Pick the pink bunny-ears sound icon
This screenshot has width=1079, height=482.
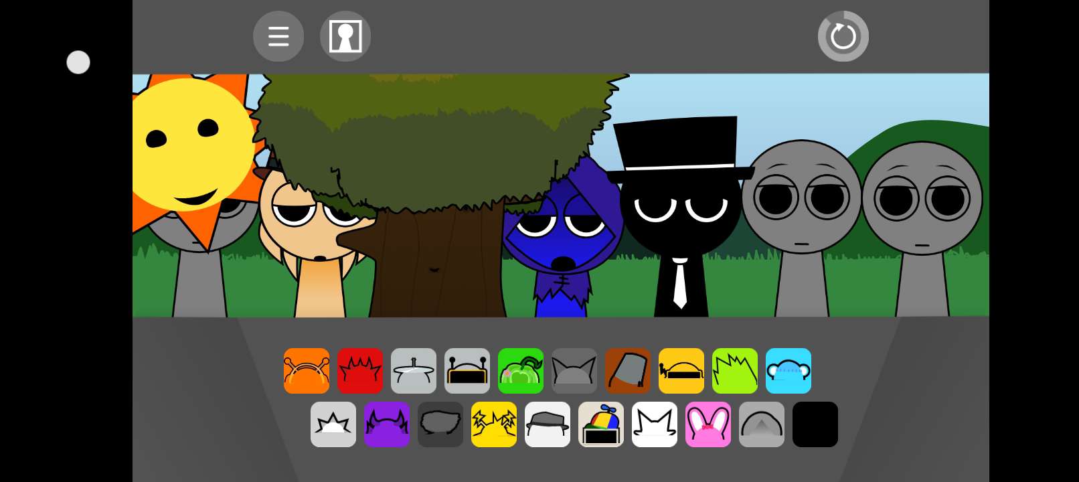(x=708, y=424)
